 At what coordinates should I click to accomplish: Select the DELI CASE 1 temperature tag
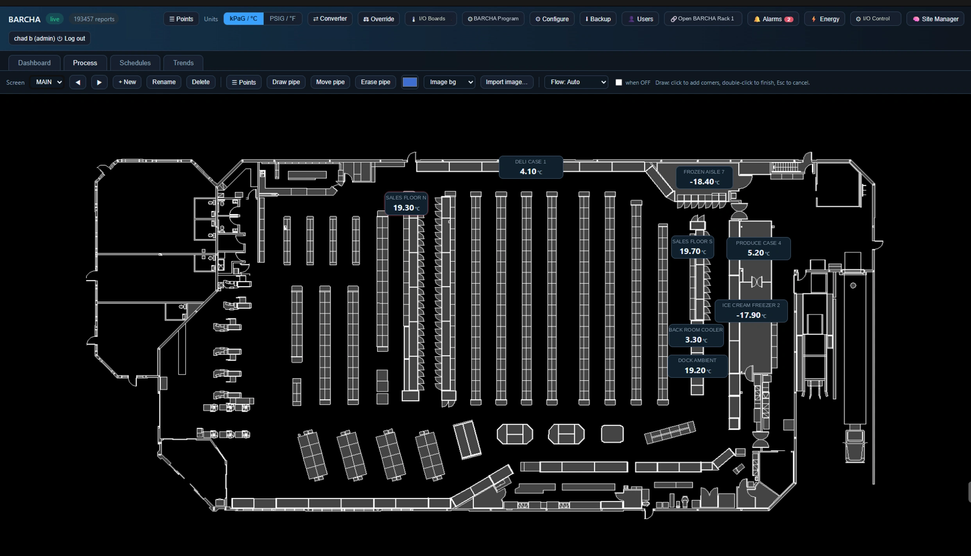531,167
